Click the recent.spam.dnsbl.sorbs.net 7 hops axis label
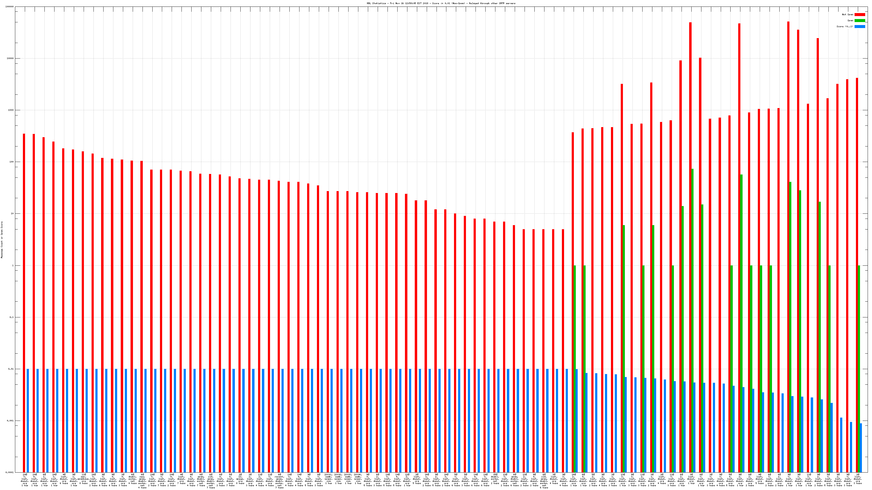The width and height of the screenshot is (872, 490). [x=279, y=481]
